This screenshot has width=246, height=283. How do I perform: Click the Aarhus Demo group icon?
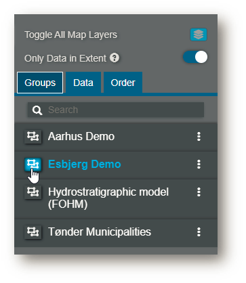(33, 137)
